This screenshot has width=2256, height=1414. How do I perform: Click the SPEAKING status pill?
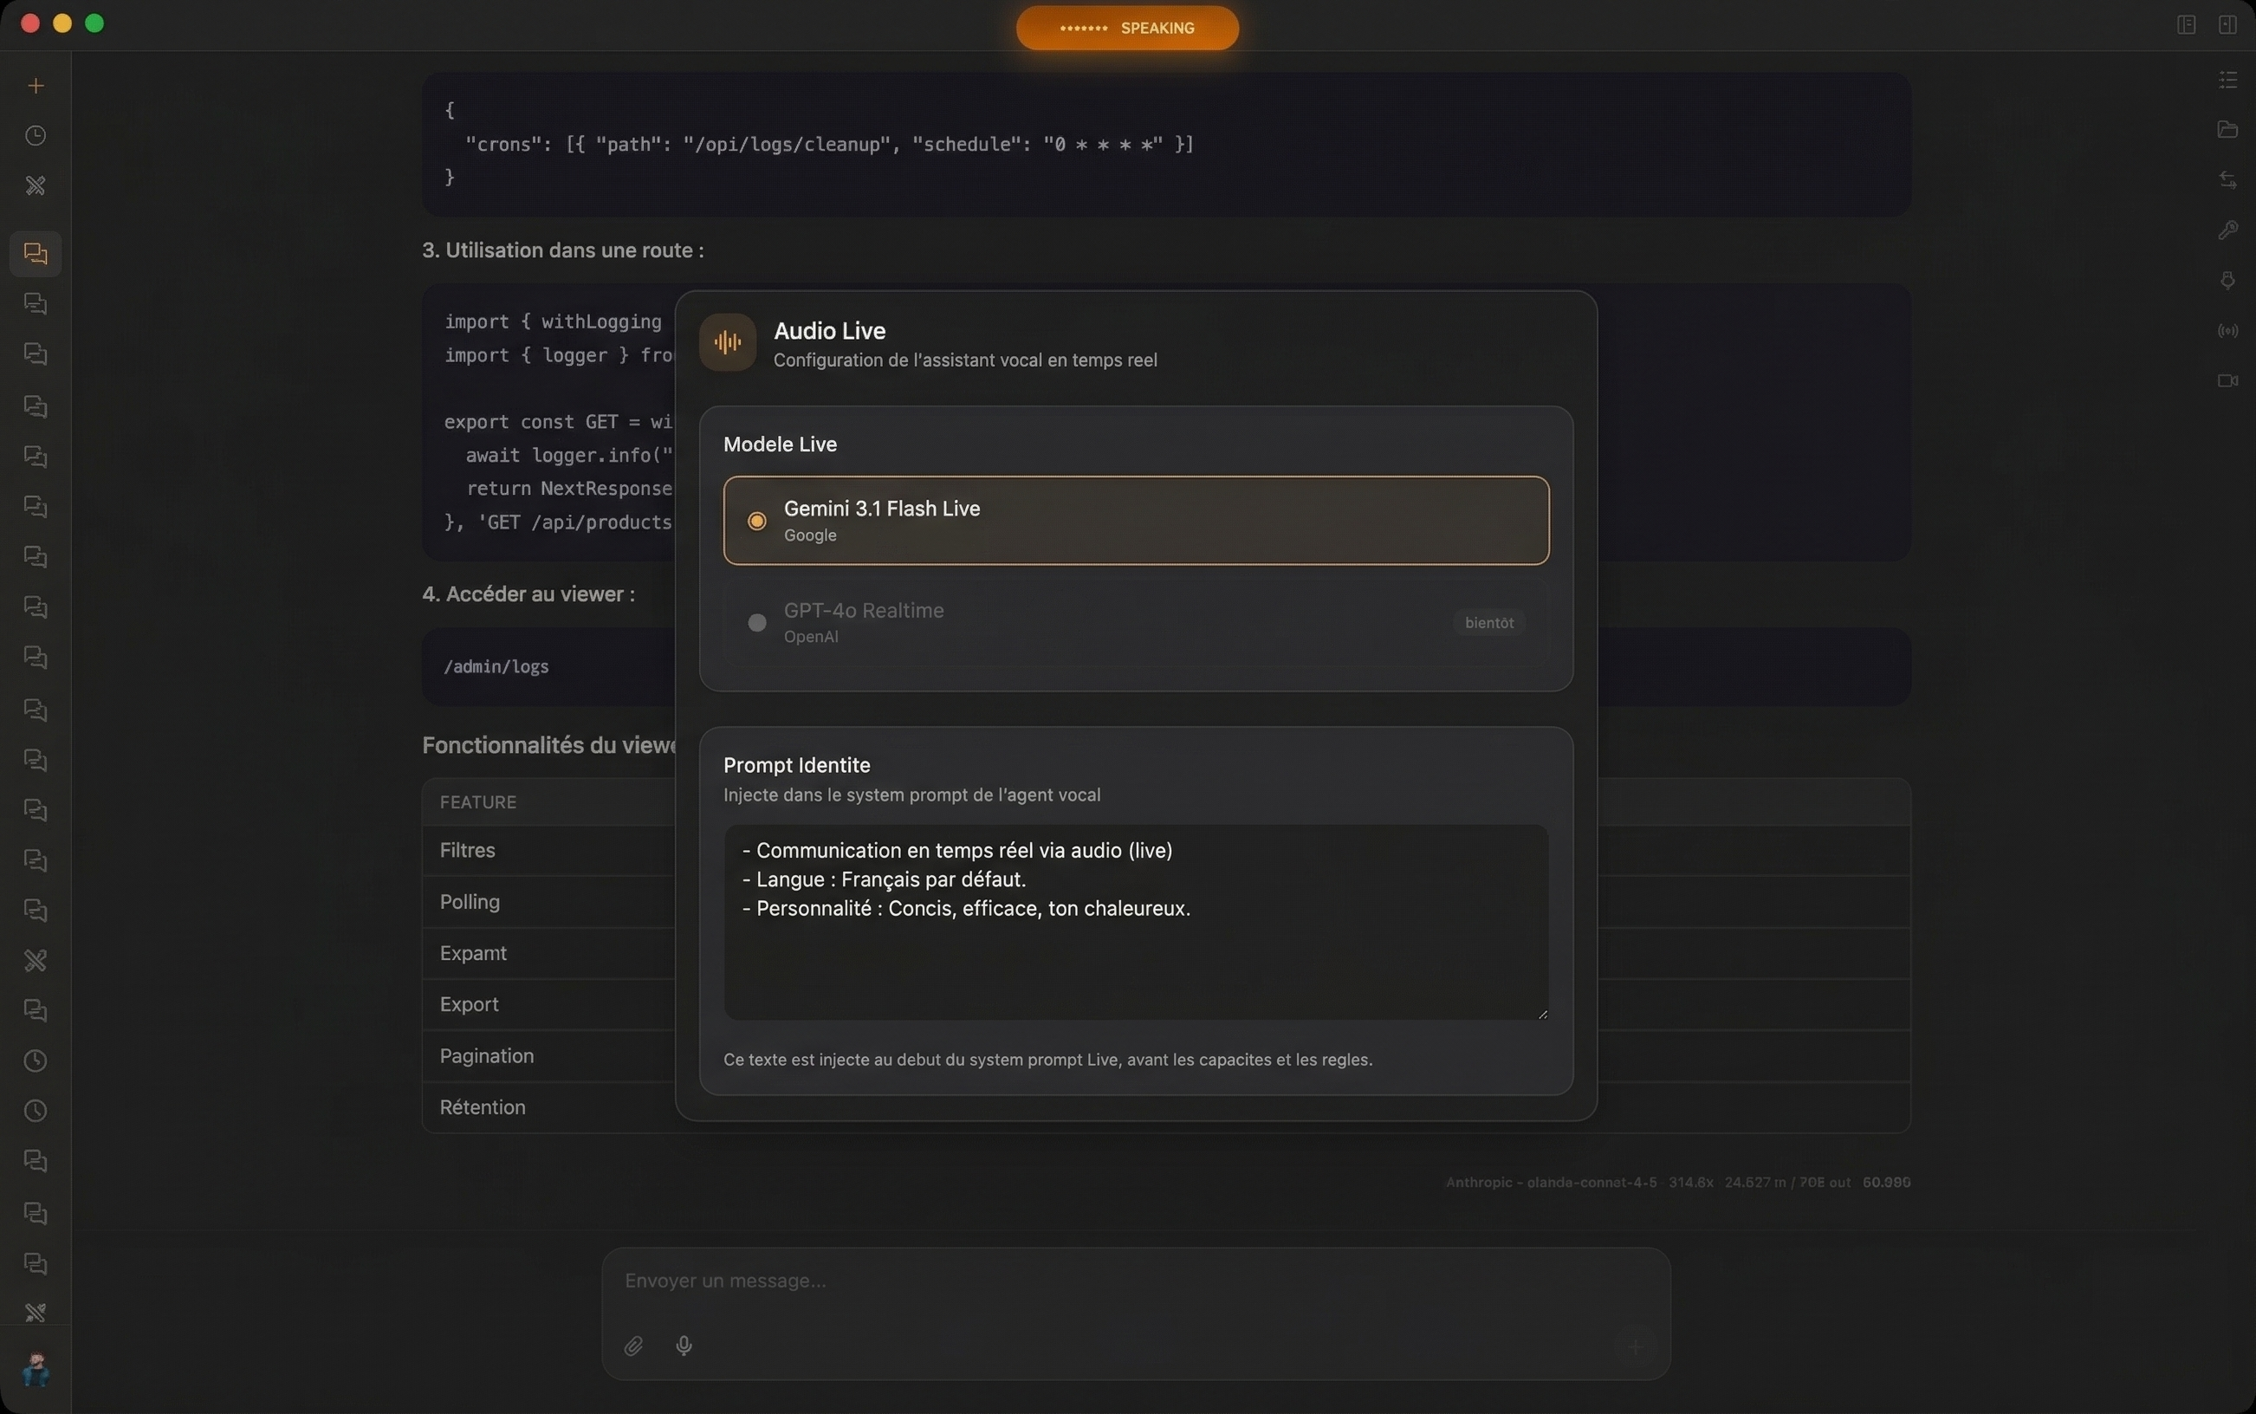coord(1127,28)
